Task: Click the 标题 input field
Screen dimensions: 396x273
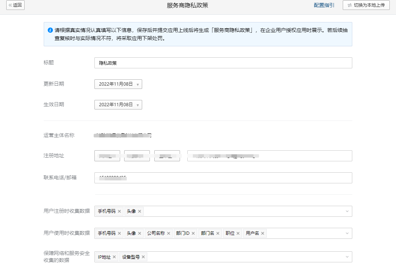Action: click(x=223, y=63)
